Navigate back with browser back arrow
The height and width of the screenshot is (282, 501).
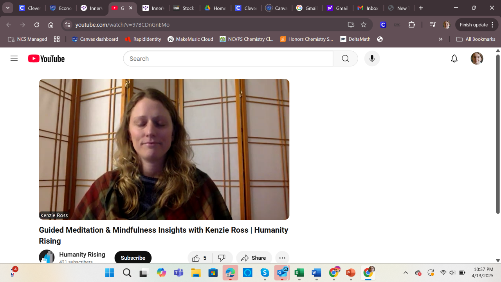click(9, 25)
